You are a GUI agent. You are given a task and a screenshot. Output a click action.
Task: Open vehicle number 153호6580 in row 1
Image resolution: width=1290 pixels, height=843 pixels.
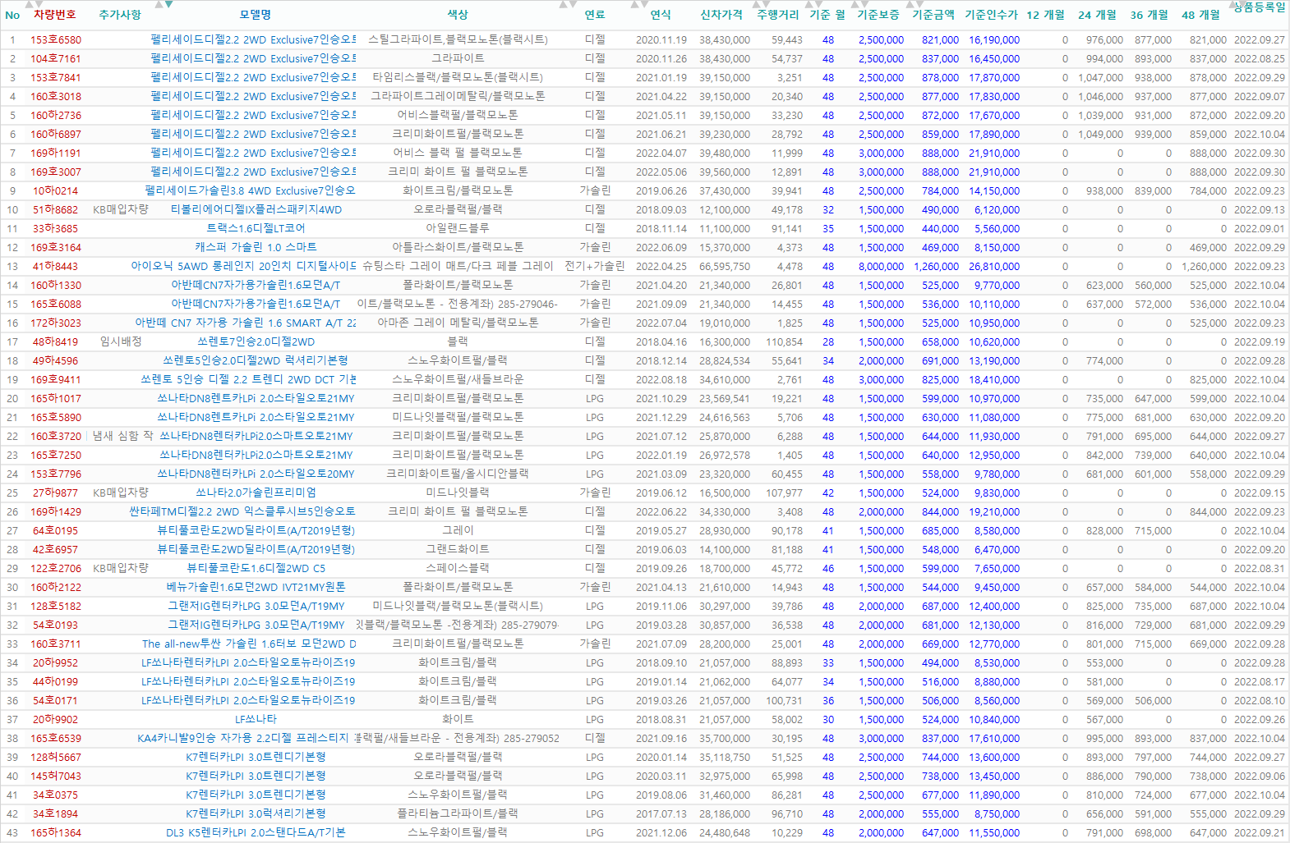click(x=56, y=39)
